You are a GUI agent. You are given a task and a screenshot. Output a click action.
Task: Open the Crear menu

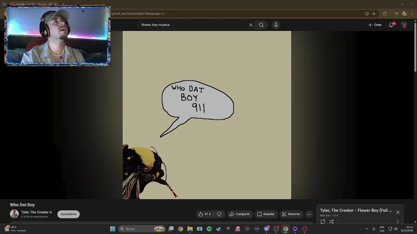(x=375, y=25)
